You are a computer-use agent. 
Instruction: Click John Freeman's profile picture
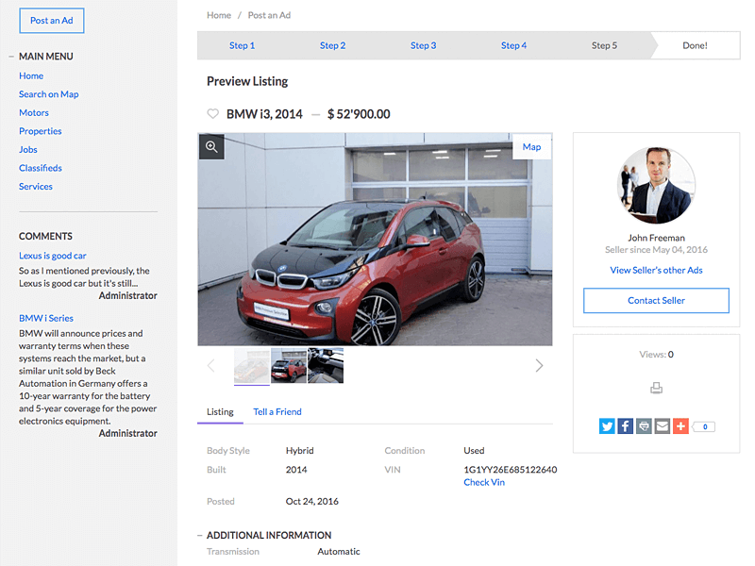(x=656, y=185)
